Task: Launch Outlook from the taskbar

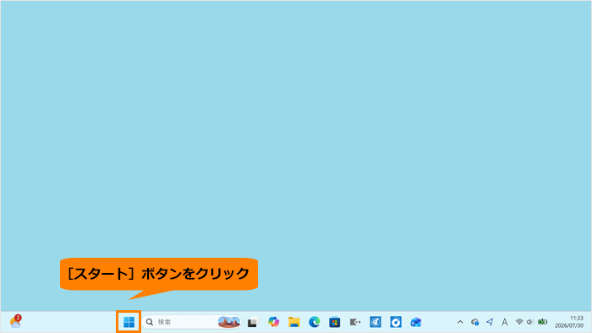Action: 416,322
